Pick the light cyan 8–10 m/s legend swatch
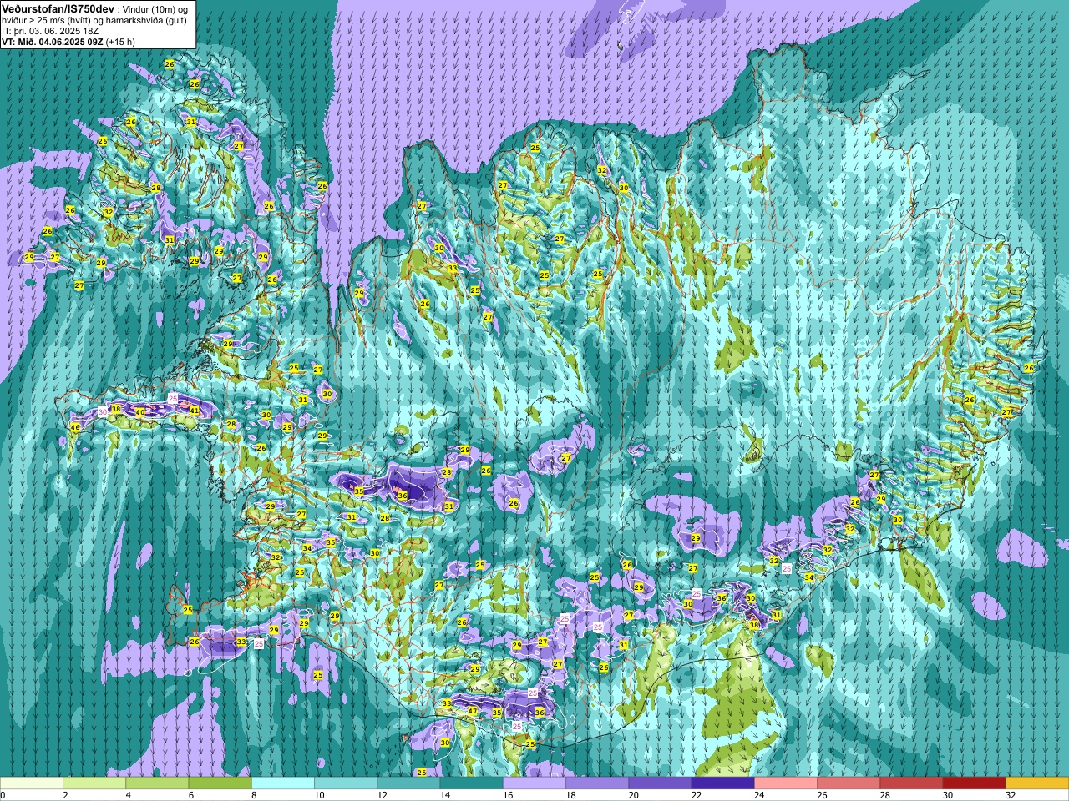 (x=283, y=783)
